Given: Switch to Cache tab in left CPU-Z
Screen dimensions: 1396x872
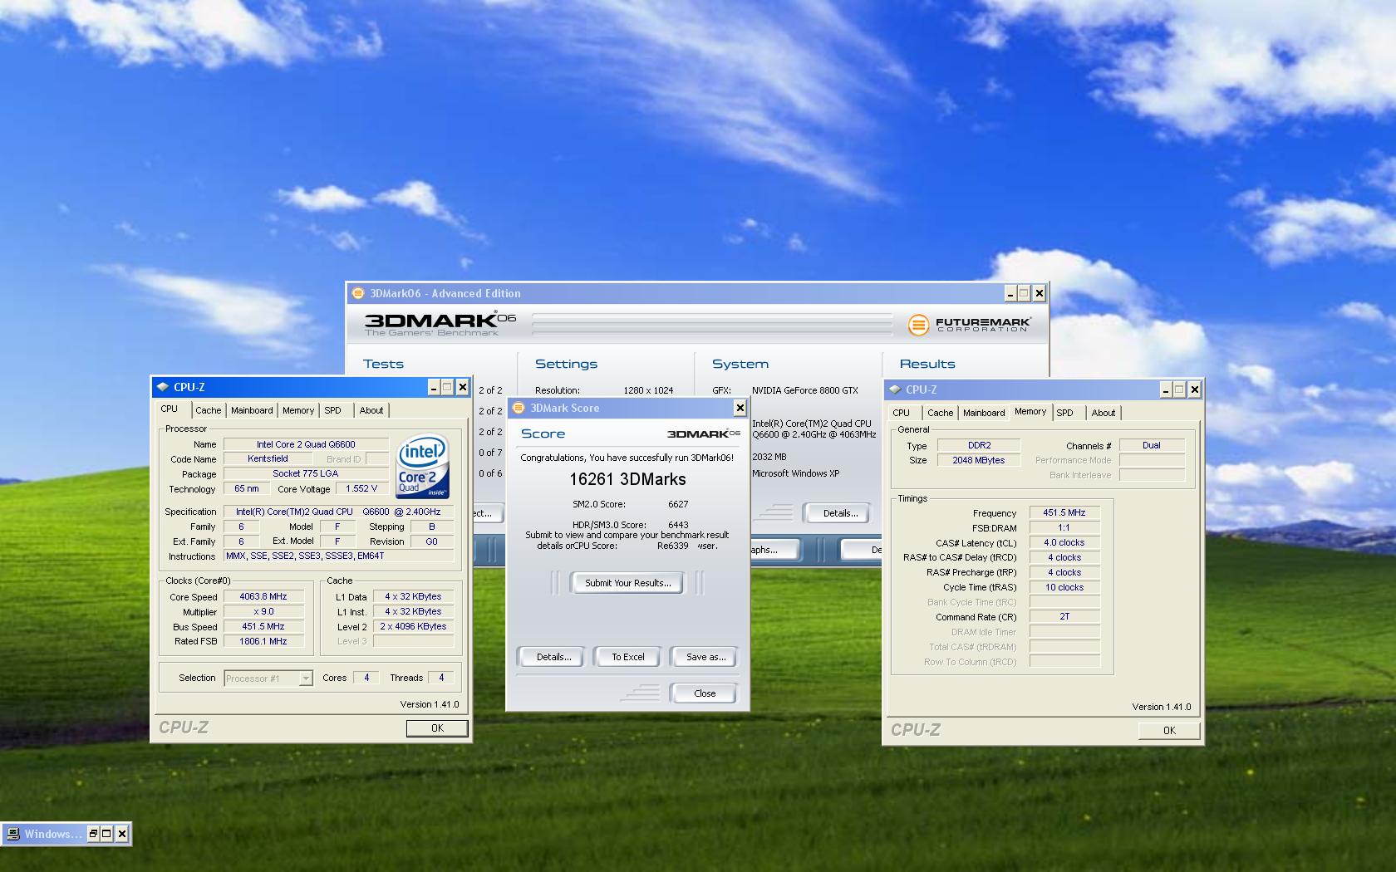Looking at the screenshot, I should 208,410.
